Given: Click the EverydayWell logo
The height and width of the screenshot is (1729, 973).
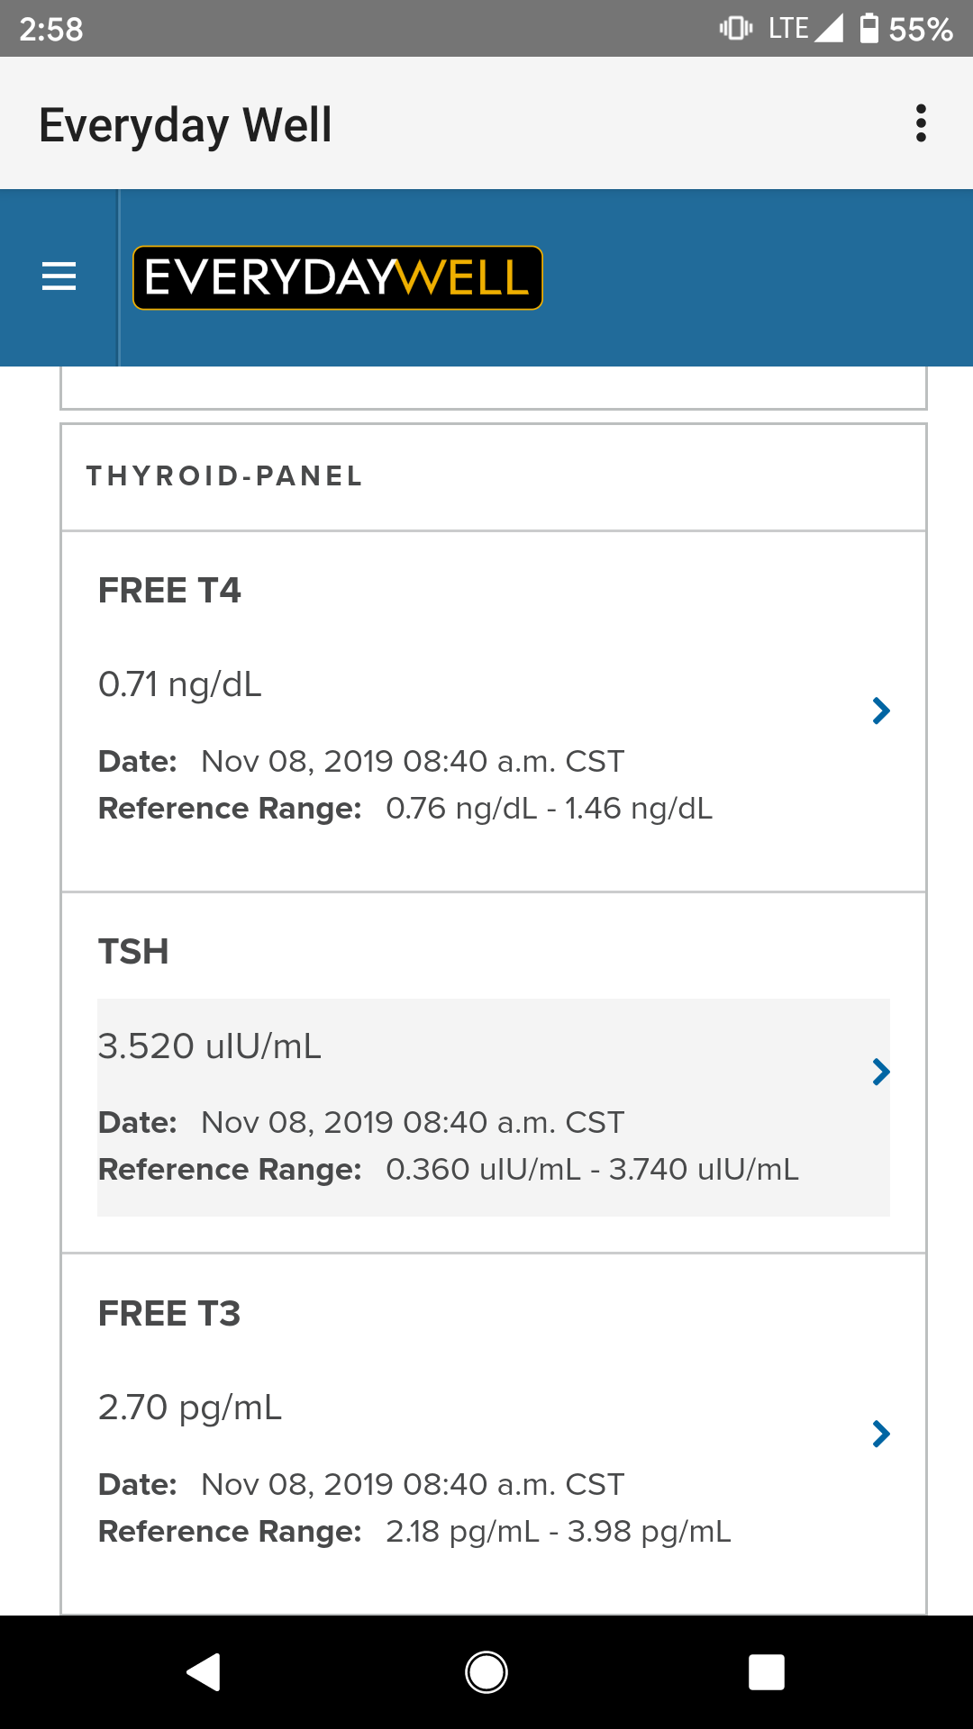Looking at the screenshot, I should pos(338,277).
